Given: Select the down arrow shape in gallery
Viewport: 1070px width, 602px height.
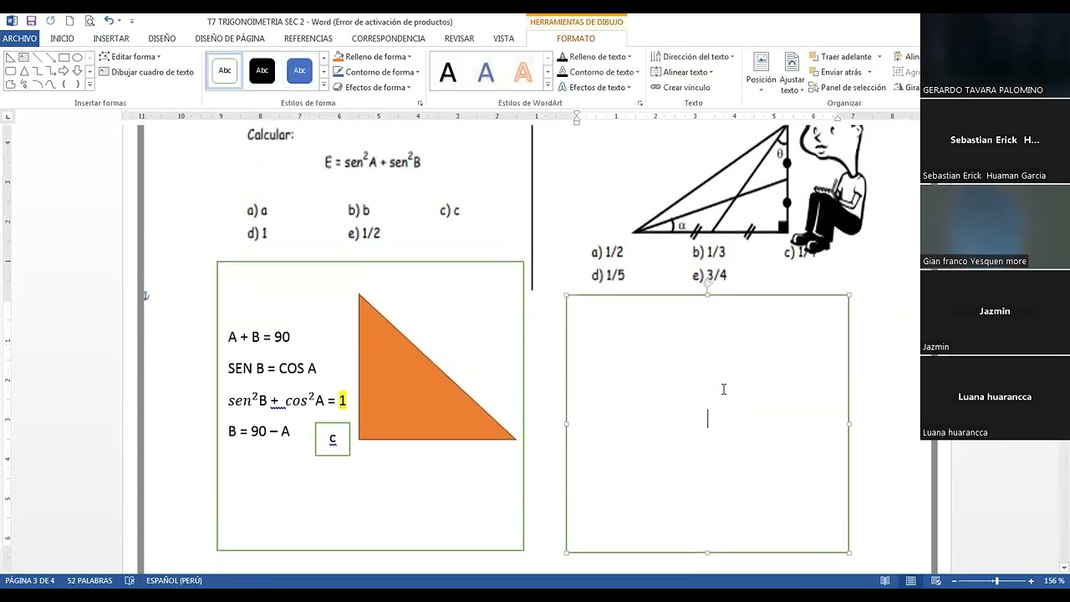Looking at the screenshot, I should coord(77,71).
